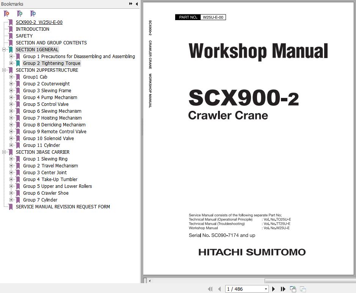The height and width of the screenshot is (293, 356).
Task: Go to the previous page
Action: click(219, 289)
